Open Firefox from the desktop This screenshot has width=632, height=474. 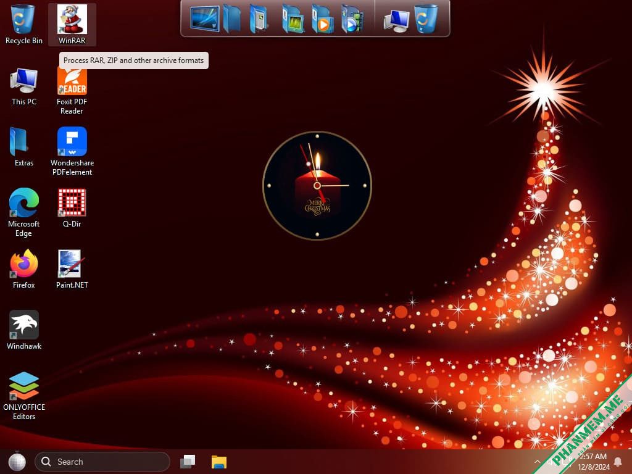coord(24,269)
